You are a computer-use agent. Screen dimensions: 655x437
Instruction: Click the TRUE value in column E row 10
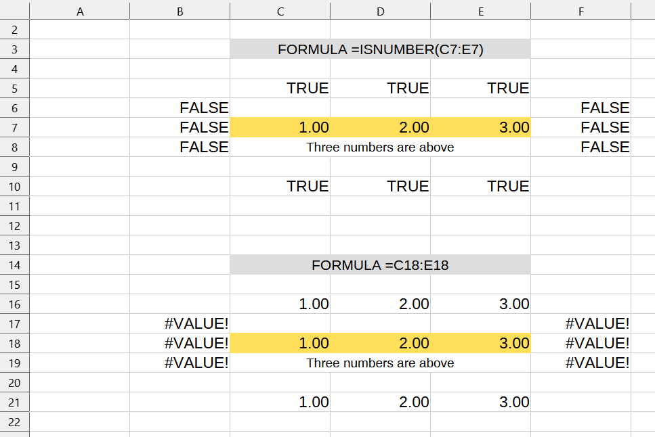508,186
